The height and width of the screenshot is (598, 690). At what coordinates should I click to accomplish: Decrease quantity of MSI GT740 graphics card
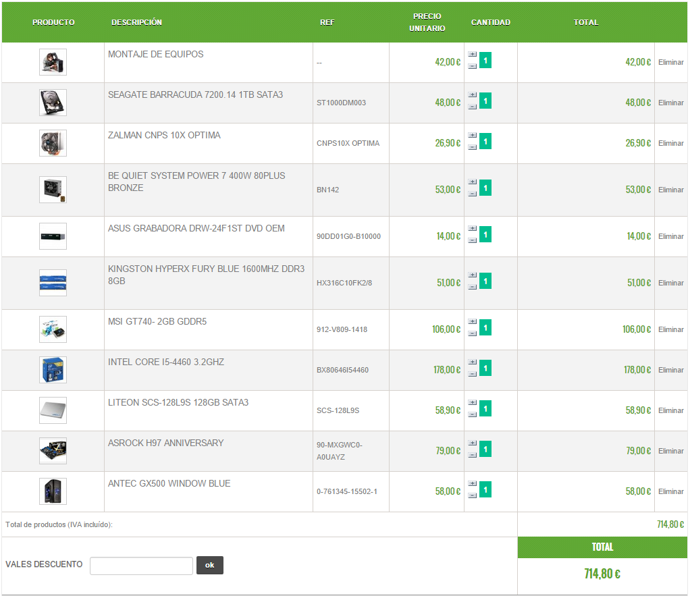(472, 334)
